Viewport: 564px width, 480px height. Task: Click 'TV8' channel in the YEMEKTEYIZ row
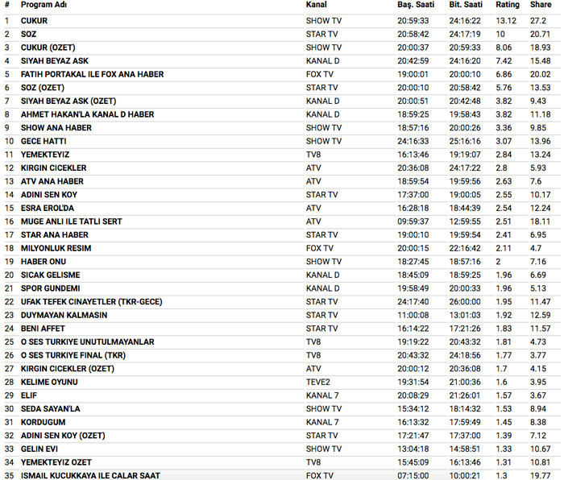point(313,155)
